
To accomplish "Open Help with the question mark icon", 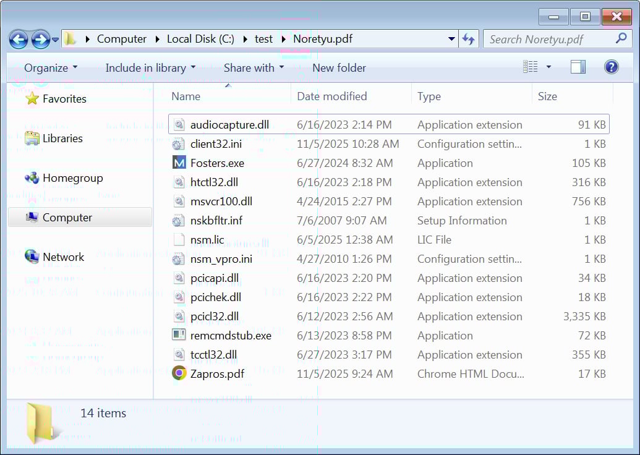I will pyautogui.click(x=611, y=67).
